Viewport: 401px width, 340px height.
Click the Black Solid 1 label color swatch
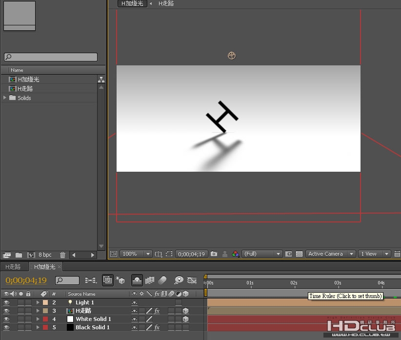tap(45, 327)
